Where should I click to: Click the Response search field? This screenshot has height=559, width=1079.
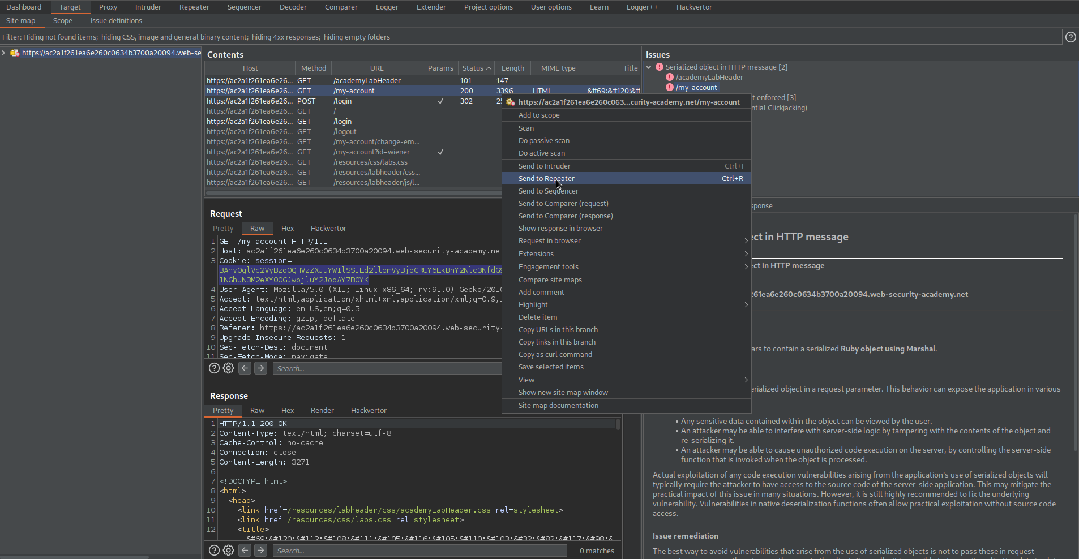coord(420,551)
